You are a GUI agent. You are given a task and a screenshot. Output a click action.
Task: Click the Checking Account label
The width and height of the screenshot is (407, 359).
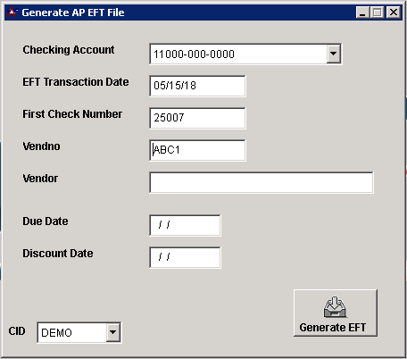pyautogui.click(x=69, y=50)
